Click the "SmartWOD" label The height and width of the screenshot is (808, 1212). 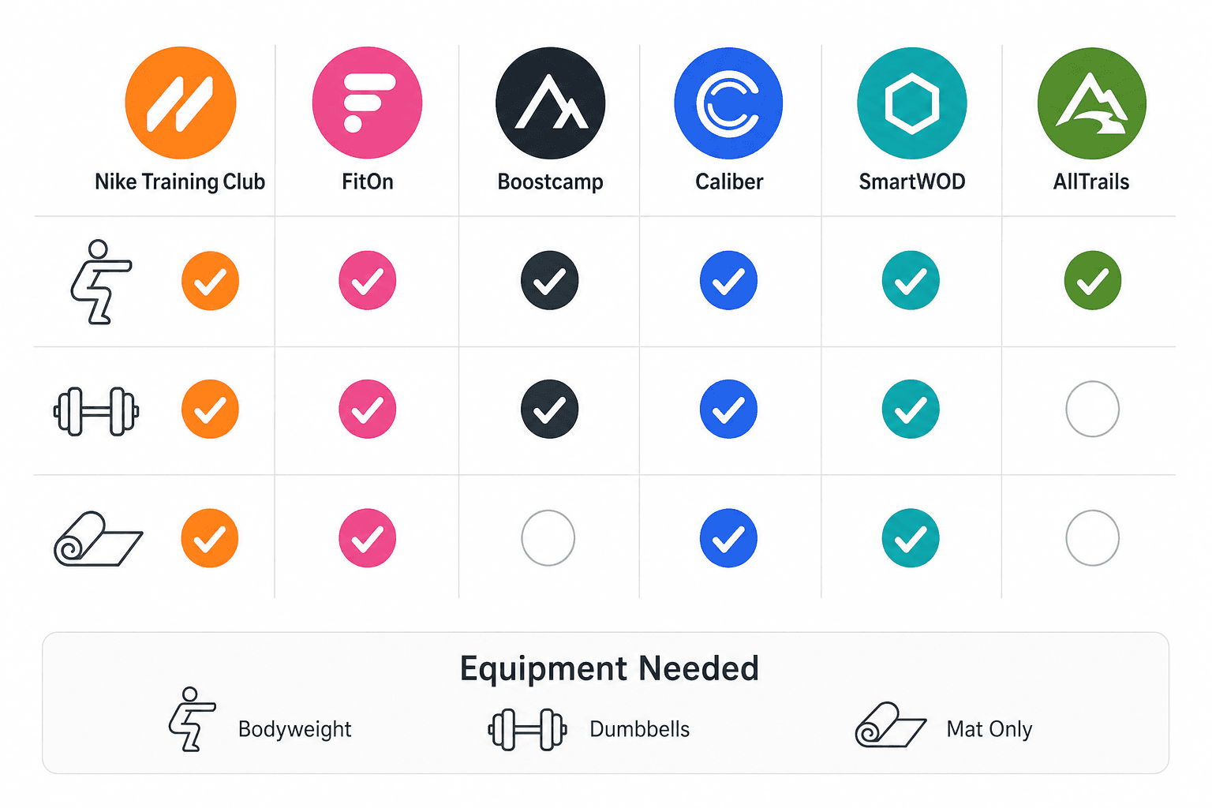pyautogui.click(x=912, y=181)
